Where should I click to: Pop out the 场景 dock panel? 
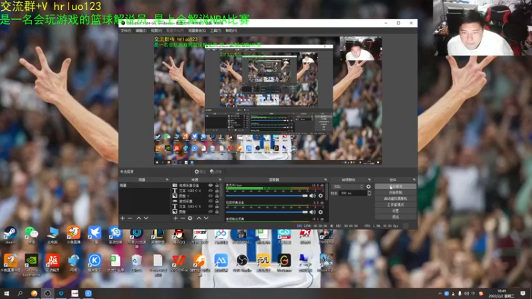167,179
